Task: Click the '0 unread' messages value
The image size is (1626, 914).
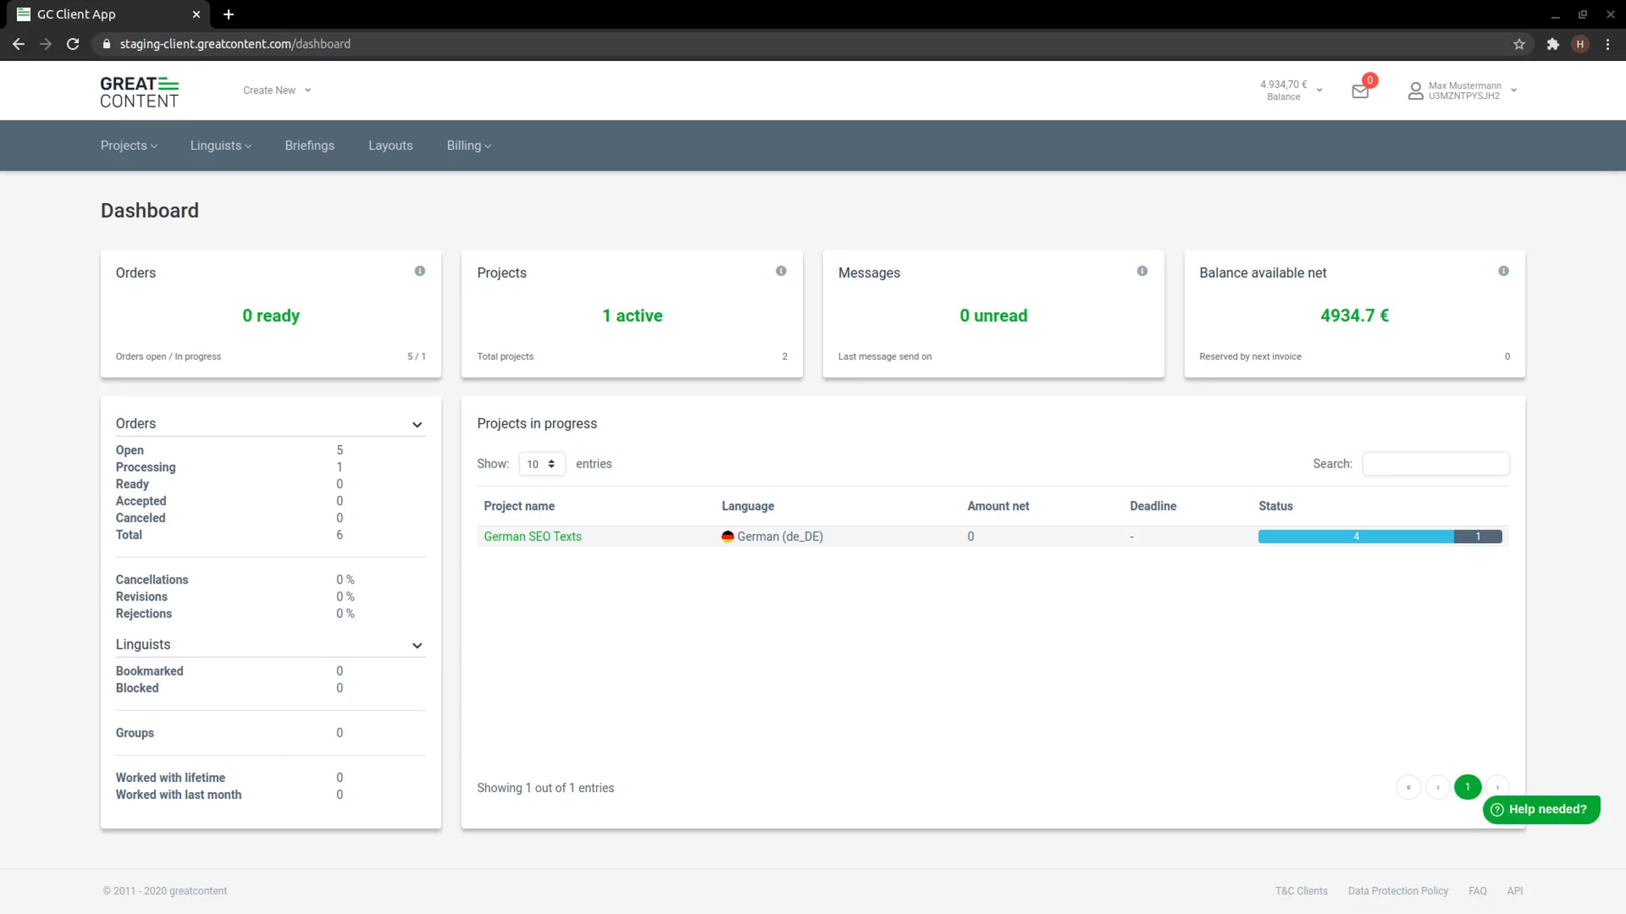Action: (993, 315)
